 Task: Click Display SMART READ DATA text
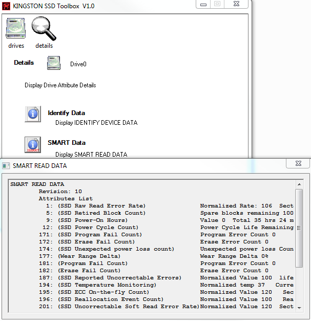tap(91, 155)
